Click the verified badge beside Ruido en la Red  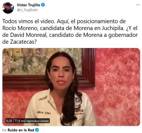click(x=37, y=130)
